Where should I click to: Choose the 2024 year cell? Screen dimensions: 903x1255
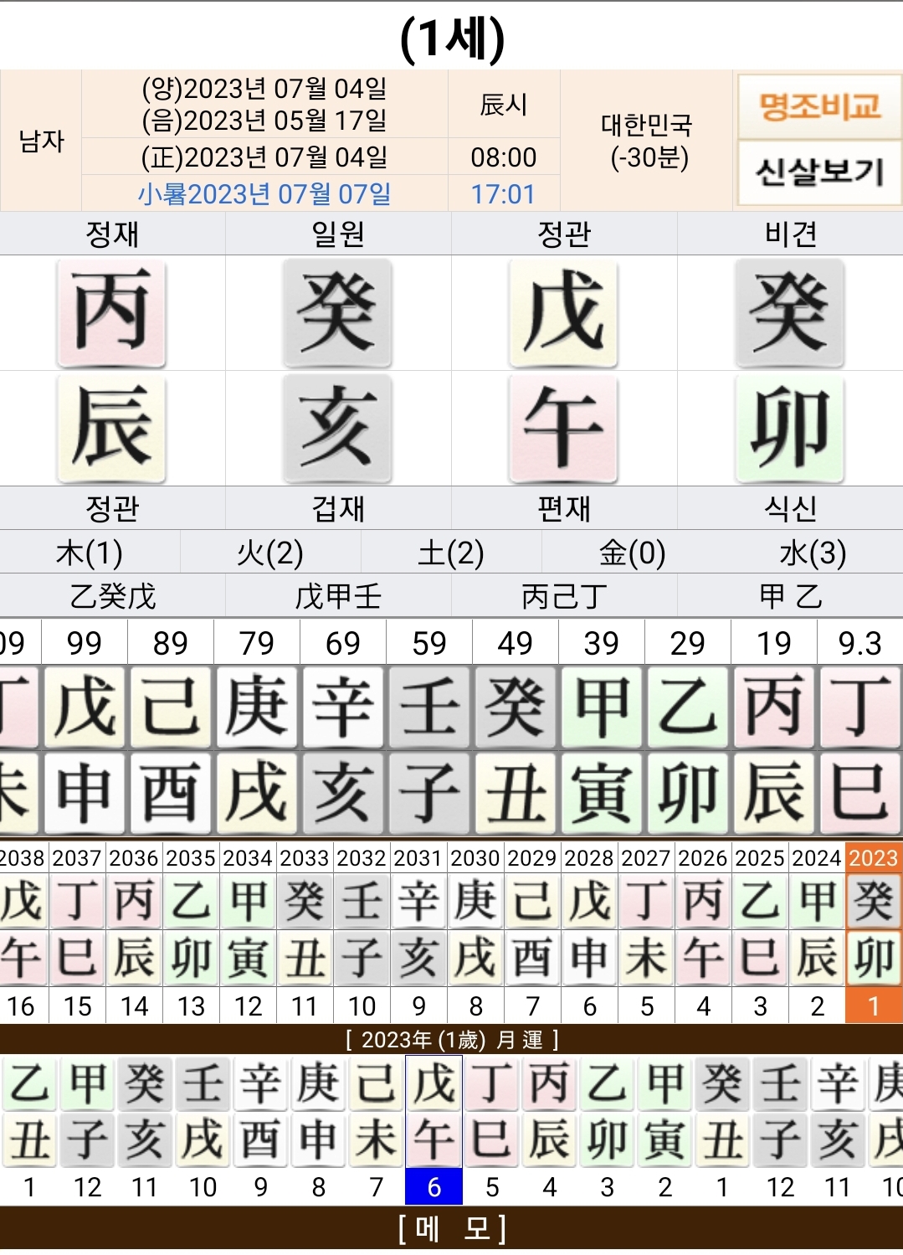817,858
